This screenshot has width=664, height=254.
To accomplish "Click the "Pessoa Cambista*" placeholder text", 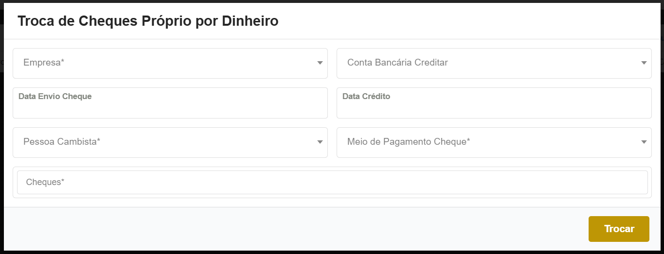I will click(x=62, y=142).
